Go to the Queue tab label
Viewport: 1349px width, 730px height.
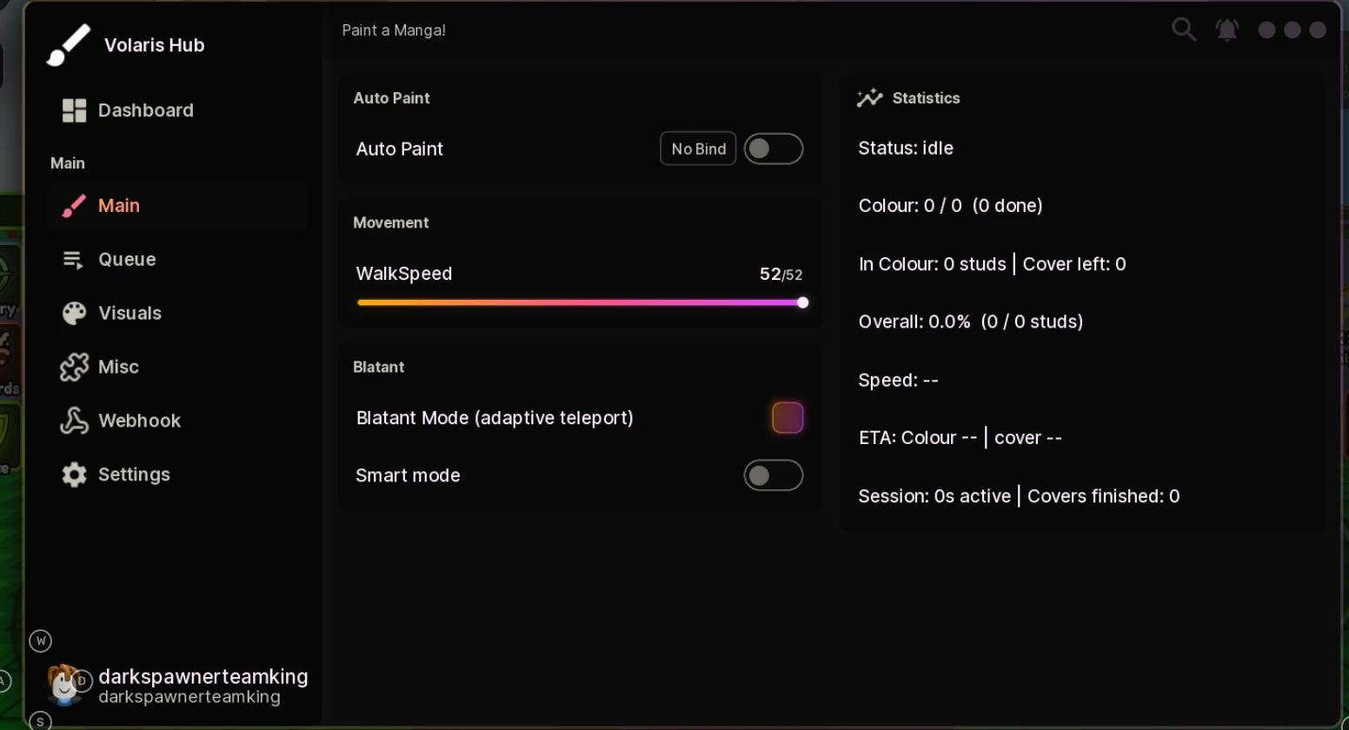click(x=127, y=259)
